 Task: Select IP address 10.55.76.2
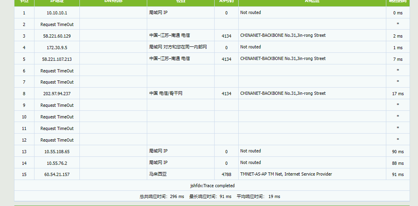click(57, 163)
